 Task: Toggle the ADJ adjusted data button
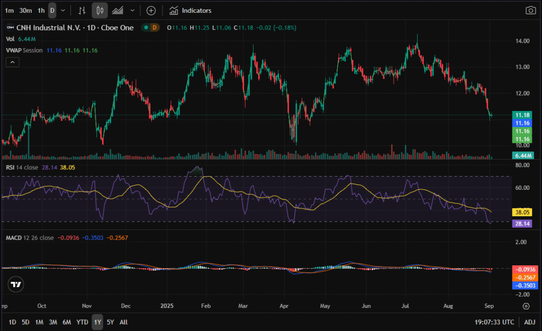click(x=530, y=322)
